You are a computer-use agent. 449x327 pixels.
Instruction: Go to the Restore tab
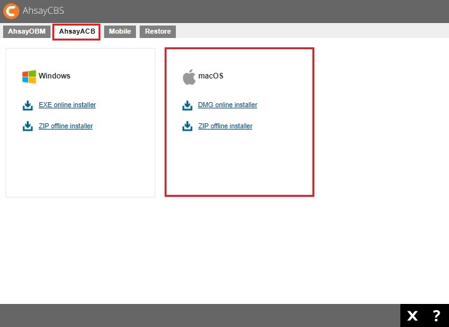(158, 31)
